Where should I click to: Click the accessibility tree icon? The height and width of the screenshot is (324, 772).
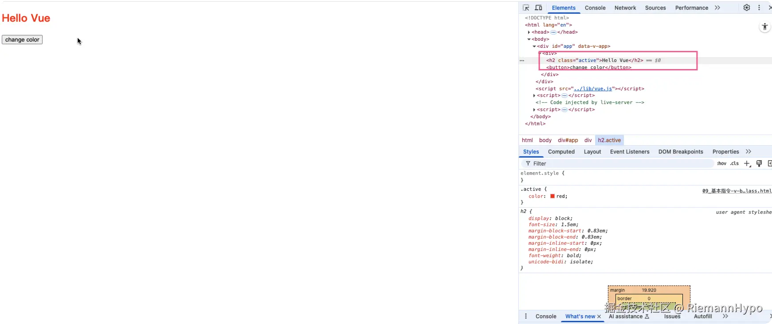tap(765, 27)
